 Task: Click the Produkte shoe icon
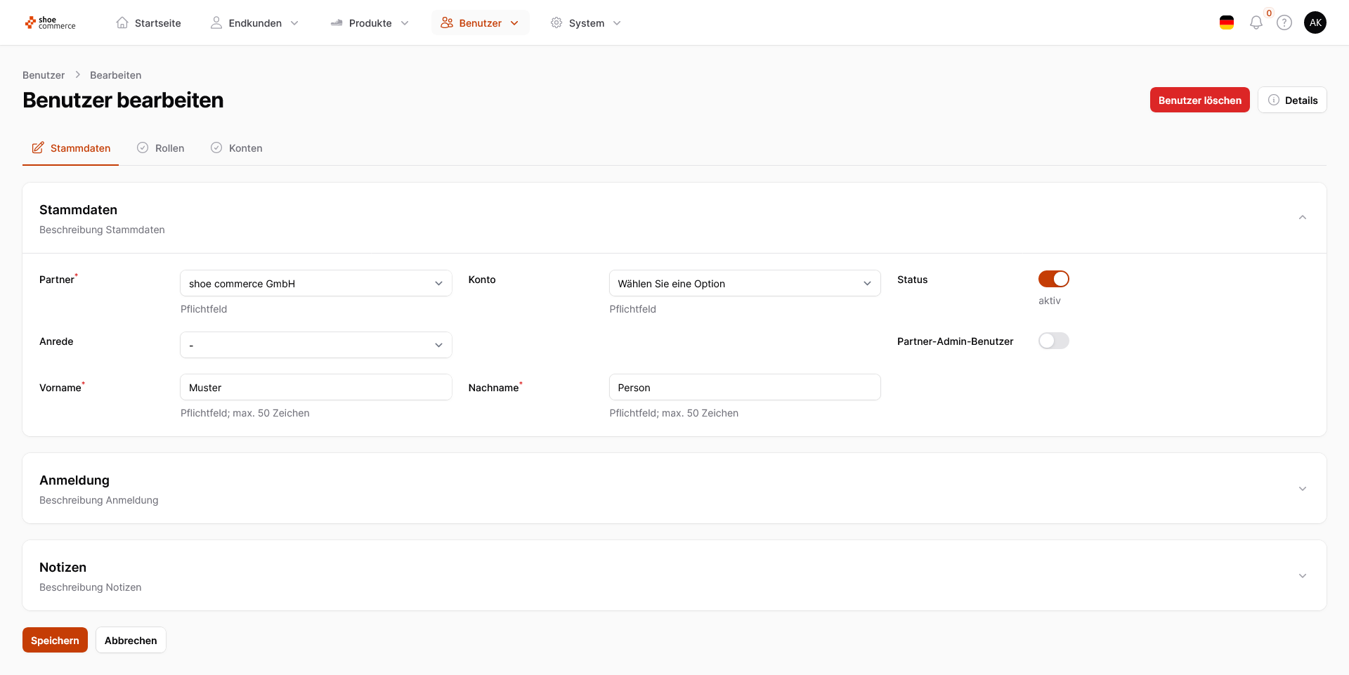(337, 22)
